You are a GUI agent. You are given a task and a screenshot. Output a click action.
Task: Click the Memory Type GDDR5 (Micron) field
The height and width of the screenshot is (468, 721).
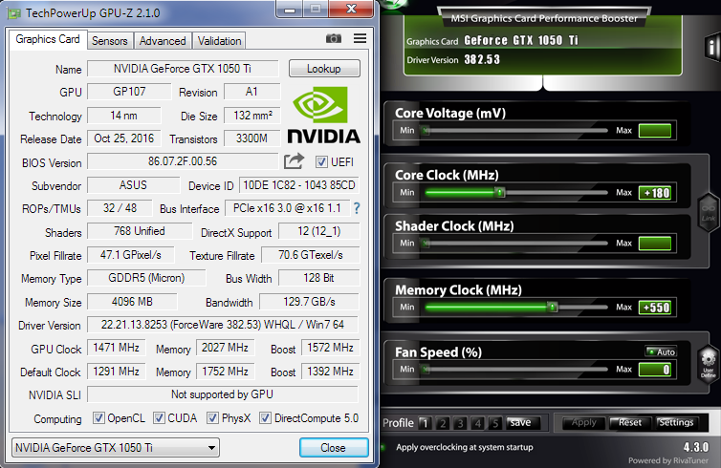click(146, 278)
